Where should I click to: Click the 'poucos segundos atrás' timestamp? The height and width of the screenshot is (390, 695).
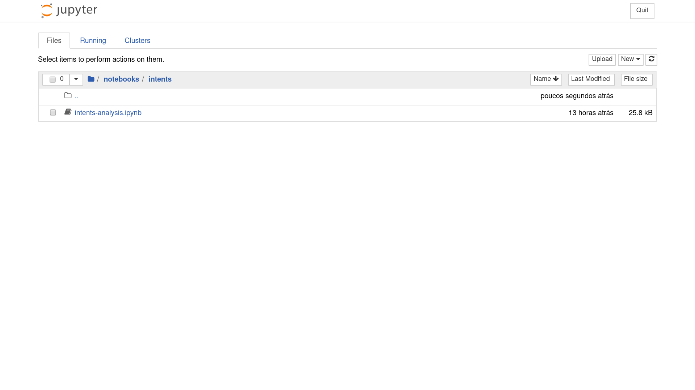coord(577,96)
